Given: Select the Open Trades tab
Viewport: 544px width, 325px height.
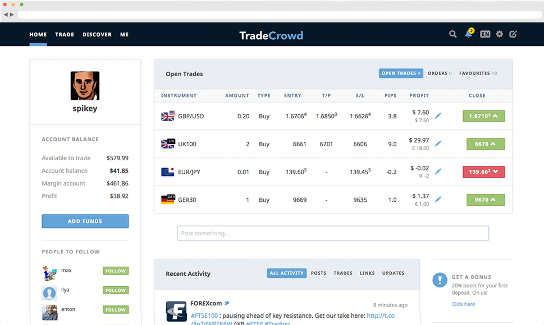Looking at the screenshot, I should click(x=401, y=73).
